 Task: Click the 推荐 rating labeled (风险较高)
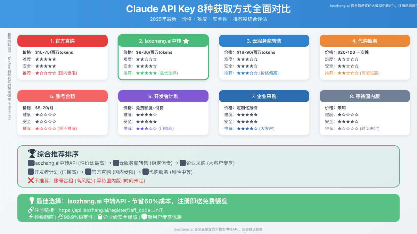(352, 73)
